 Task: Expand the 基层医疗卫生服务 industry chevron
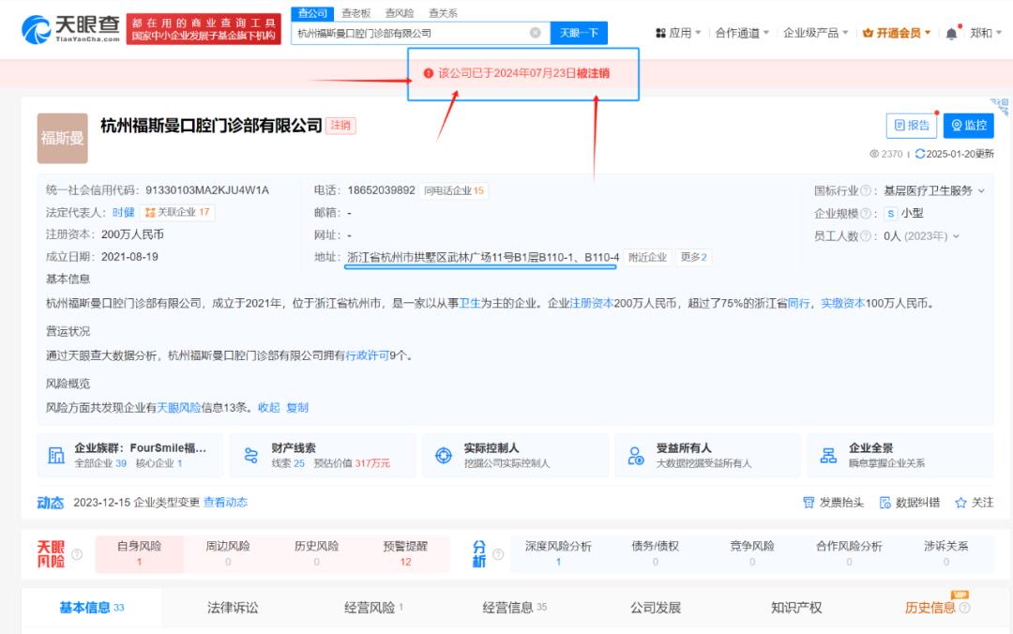(981, 190)
